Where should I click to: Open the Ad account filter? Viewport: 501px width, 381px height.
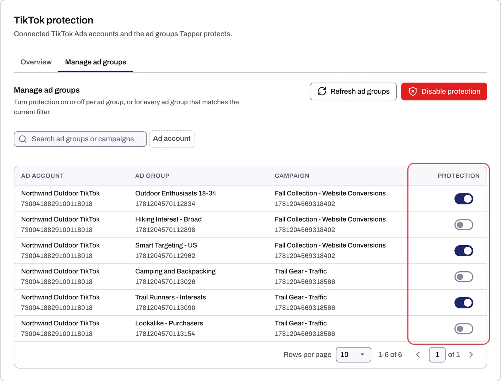pyautogui.click(x=172, y=139)
